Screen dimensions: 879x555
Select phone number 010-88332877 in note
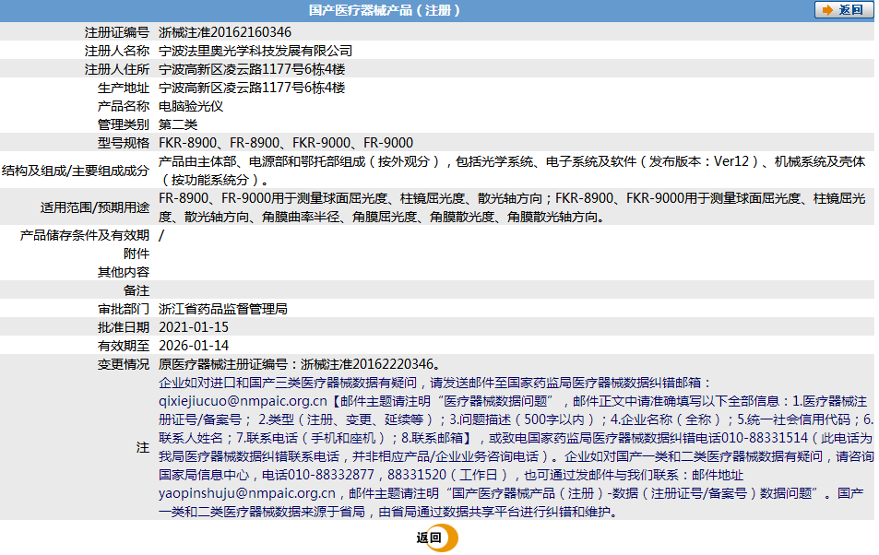click(331, 475)
